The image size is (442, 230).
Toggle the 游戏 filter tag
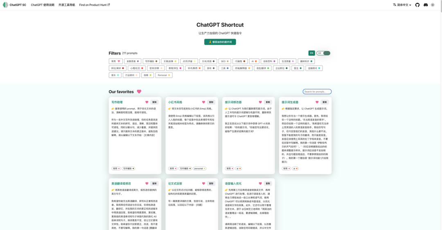(x=211, y=68)
